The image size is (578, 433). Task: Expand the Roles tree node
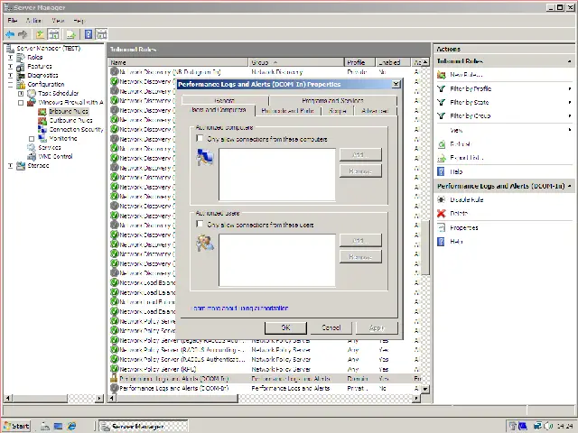(10, 58)
